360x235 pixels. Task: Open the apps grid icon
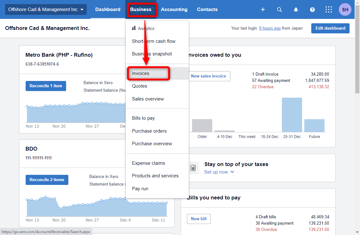(x=329, y=9)
